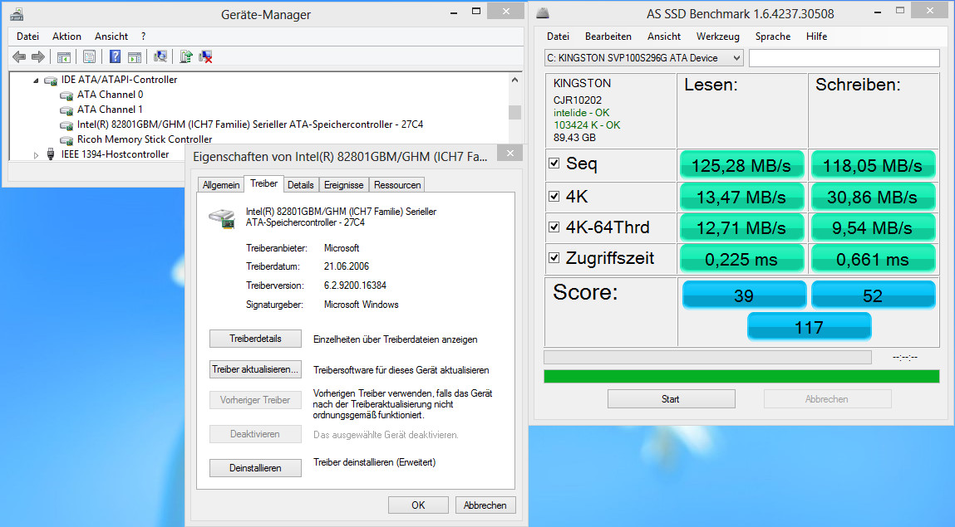955x527 pixels.
Task: Update driver software via green arrow toolbar icon
Action: (186, 56)
